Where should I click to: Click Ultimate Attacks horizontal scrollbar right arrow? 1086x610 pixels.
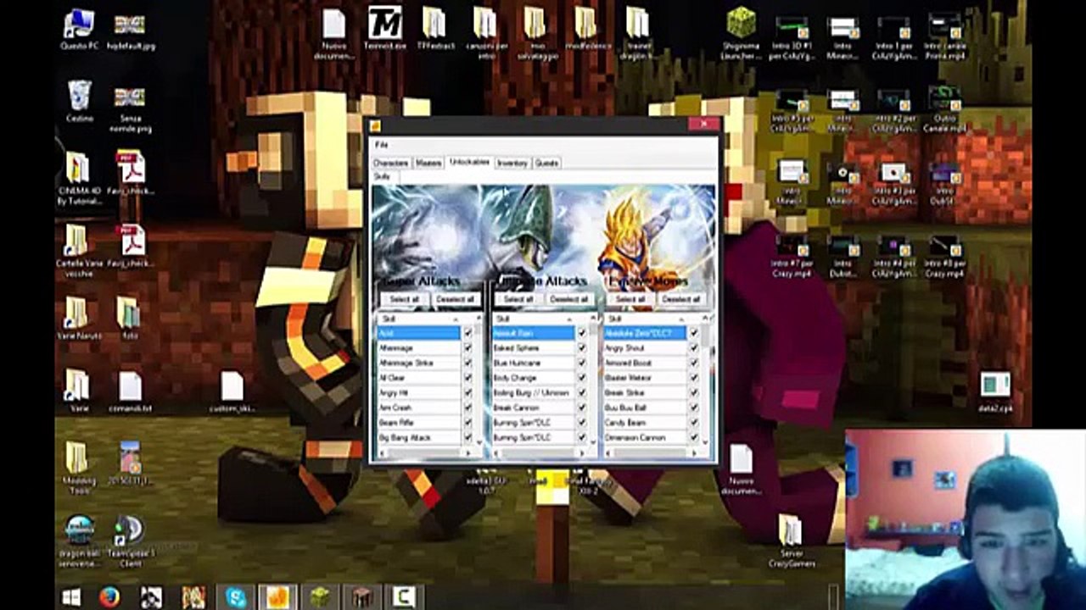[582, 453]
